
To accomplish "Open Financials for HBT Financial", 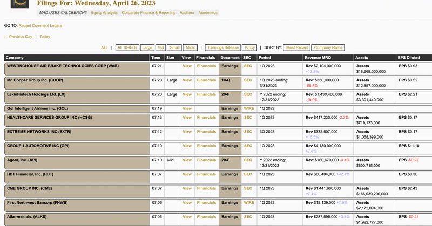I will pos(206,174).
